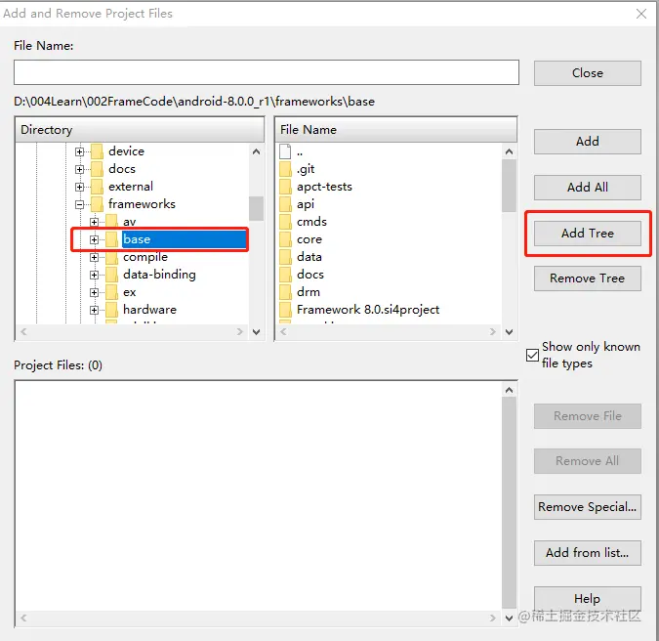Toggle Show only known file types
The width and height of the screenshot is (659, 641).
tap(532, 355)
